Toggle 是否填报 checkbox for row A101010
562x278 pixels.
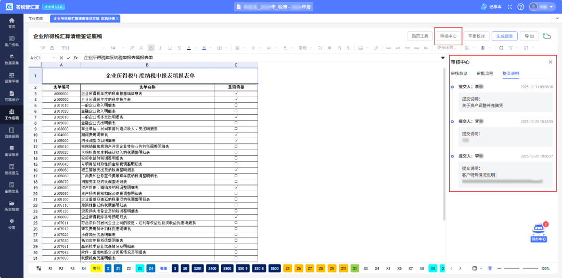coord(236,105)
